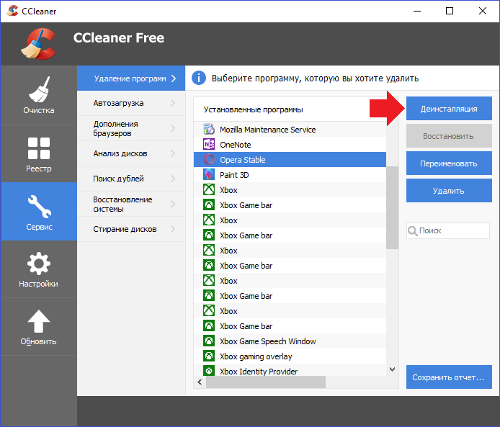
Task: Click the Xbox Identity Provider icon
Action: click(x=209, y=370)
